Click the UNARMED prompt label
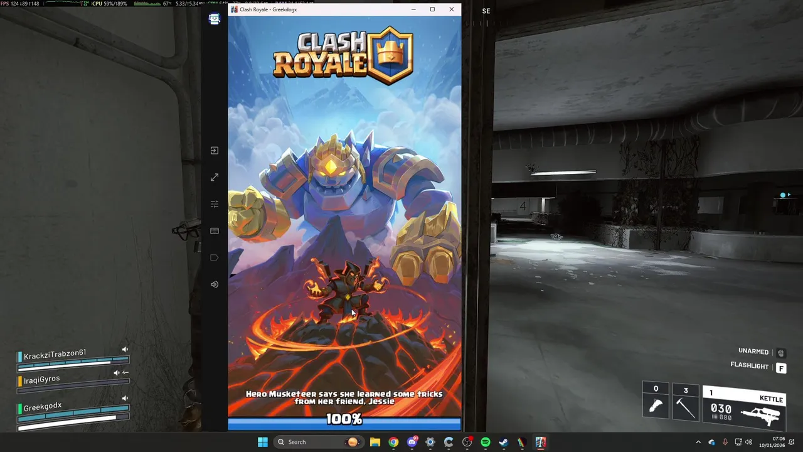 753,352
